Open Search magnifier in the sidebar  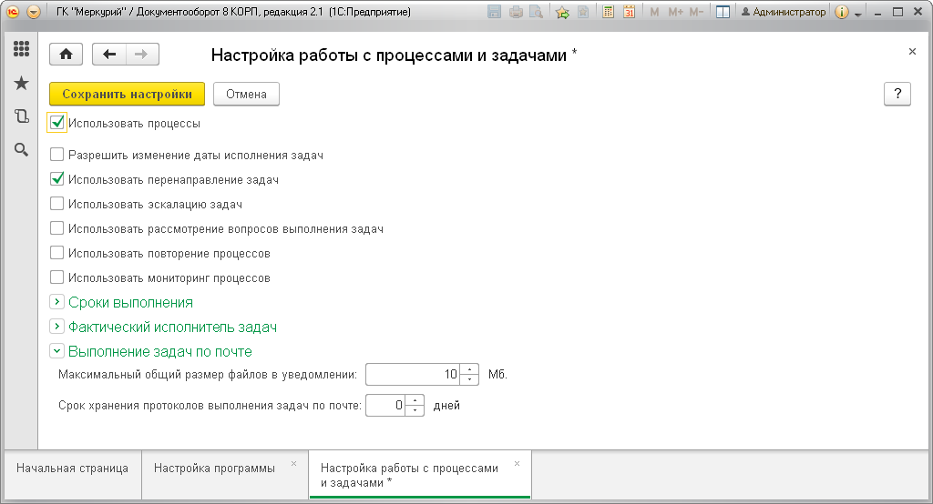click(22, 150)
